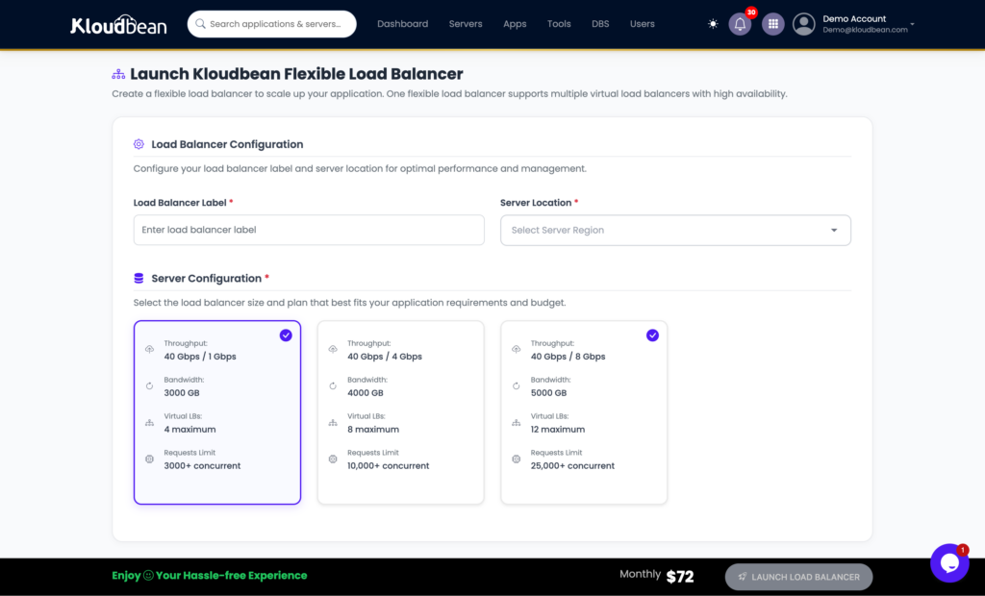Open the chat support bubble

click(949, 562)
